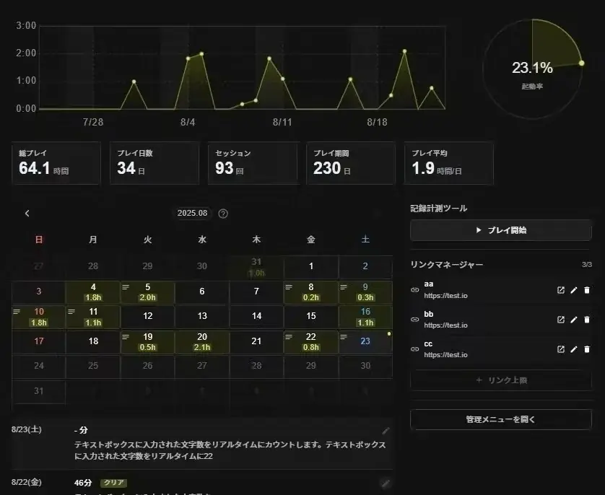Open the aa link in new tab

pyautogui.click(x=561, y=290)
